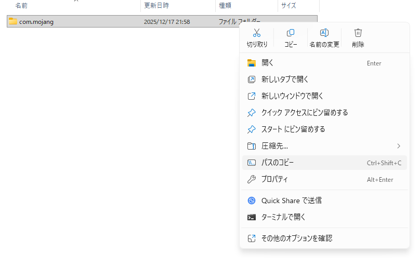
Task: Select スタート にピン留めする option
Action: pyautogui.click(x=293, y=129)
